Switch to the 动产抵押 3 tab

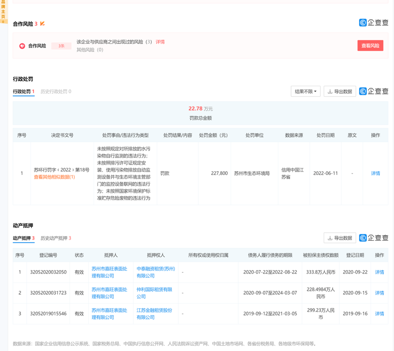24,238
